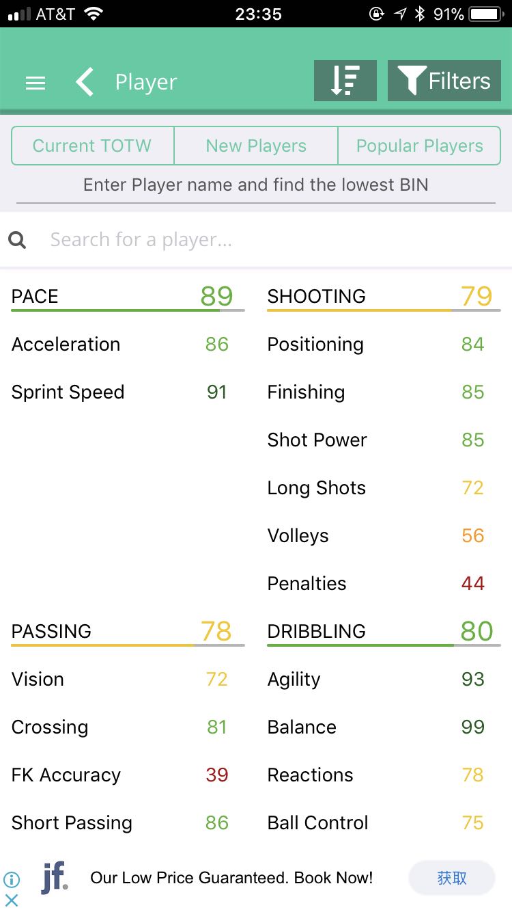Tap the back arrow beside Player
512x912 pixels.
pyautogui.click(x=85, y=82)
